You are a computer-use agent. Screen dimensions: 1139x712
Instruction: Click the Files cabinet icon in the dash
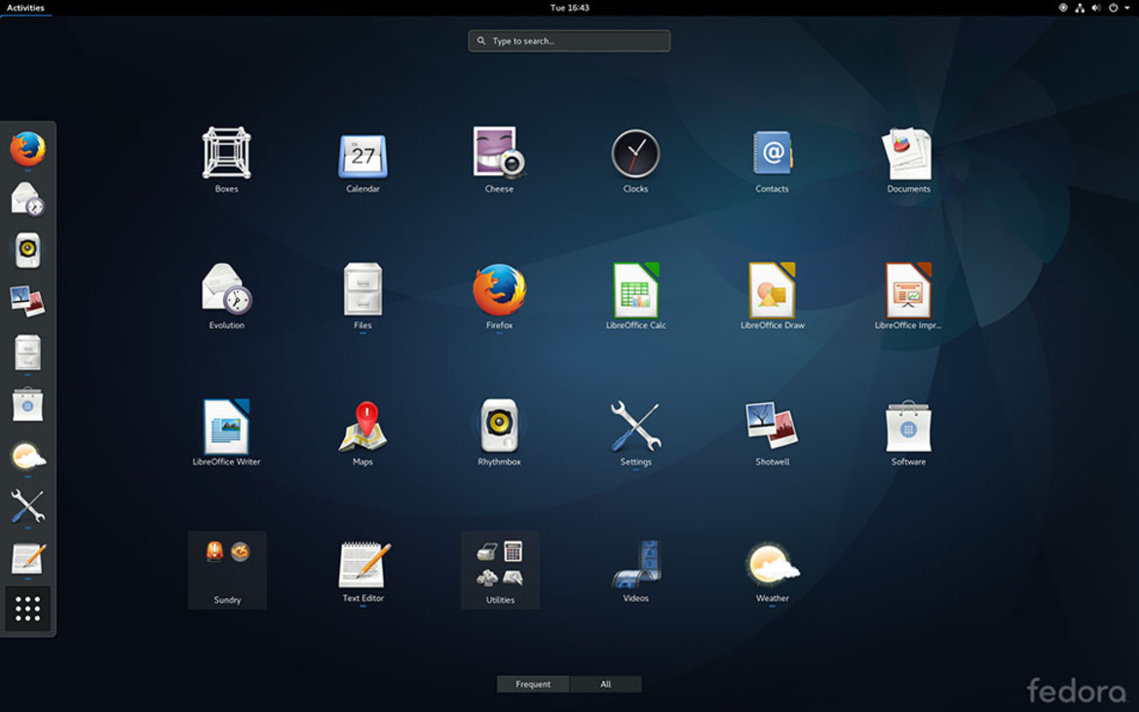[27, 353]
